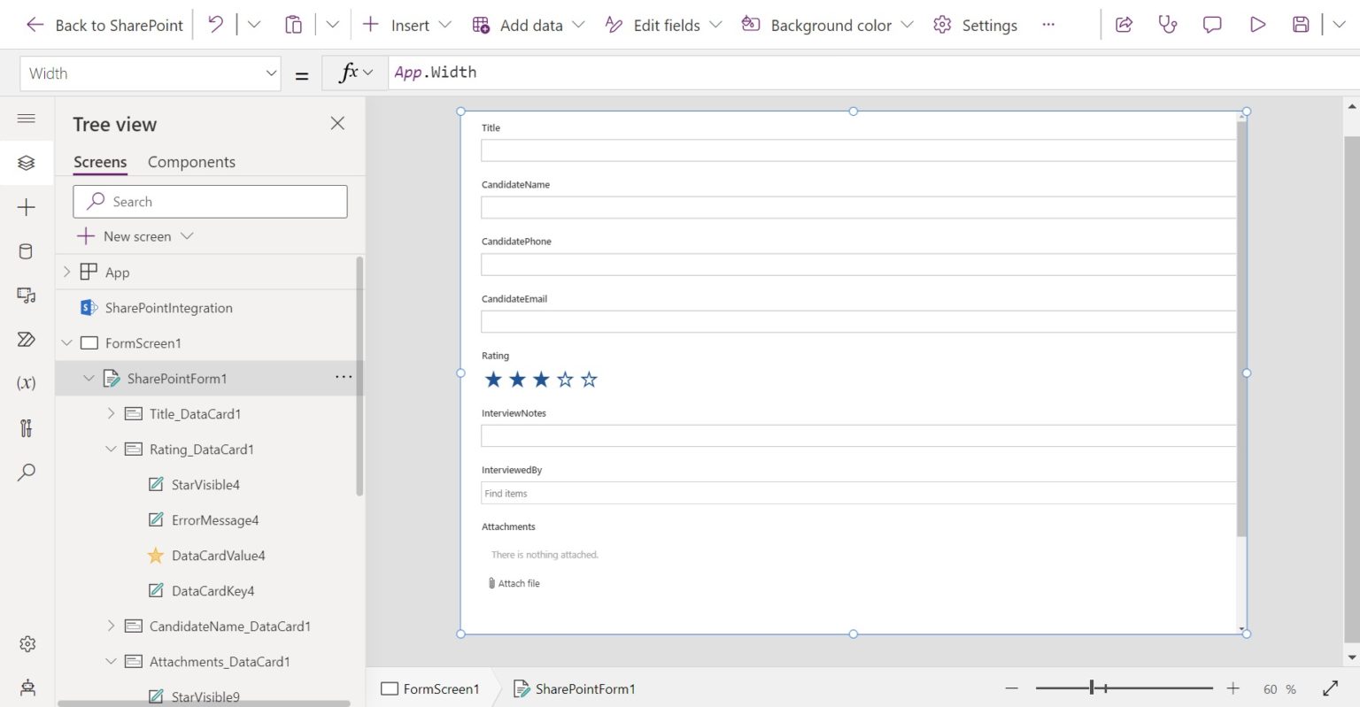The width and height of the screenshot is (1360, 707).
Task: Open the Power Automate panel
Action: click(27, 340)
